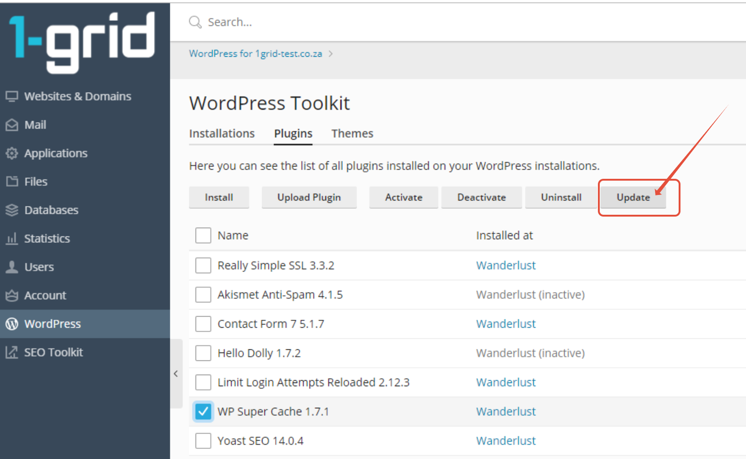
Task: Open Wanderlust link for Yoast SEO
Action: click(x=506, y=441)
